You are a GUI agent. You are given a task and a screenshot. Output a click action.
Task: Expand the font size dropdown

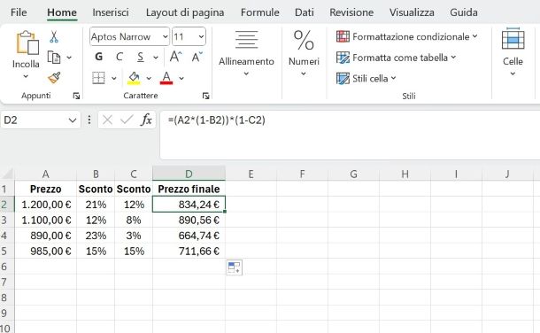pos(201,36)
